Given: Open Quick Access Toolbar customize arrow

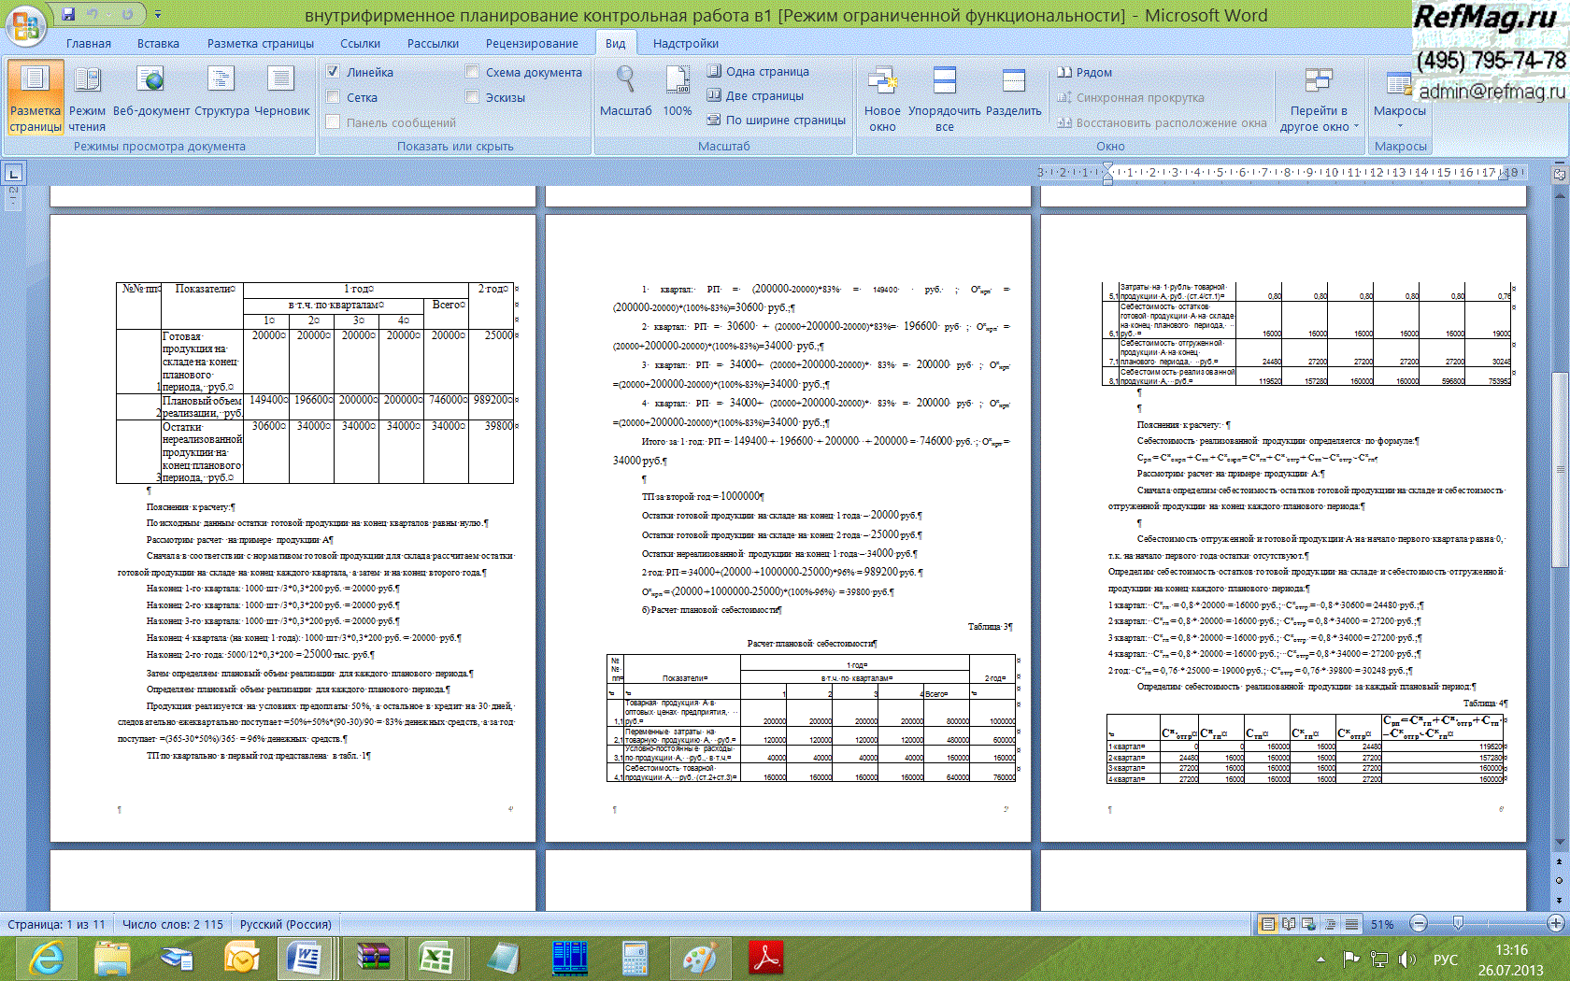Looking at the screenshot, I should coord(158,14).
